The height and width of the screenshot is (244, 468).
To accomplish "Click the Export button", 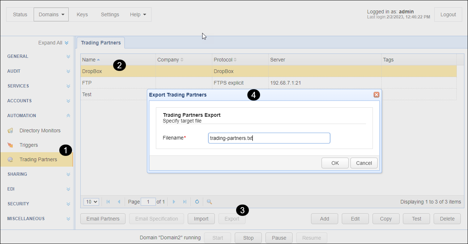I will [x=232, y=219].
